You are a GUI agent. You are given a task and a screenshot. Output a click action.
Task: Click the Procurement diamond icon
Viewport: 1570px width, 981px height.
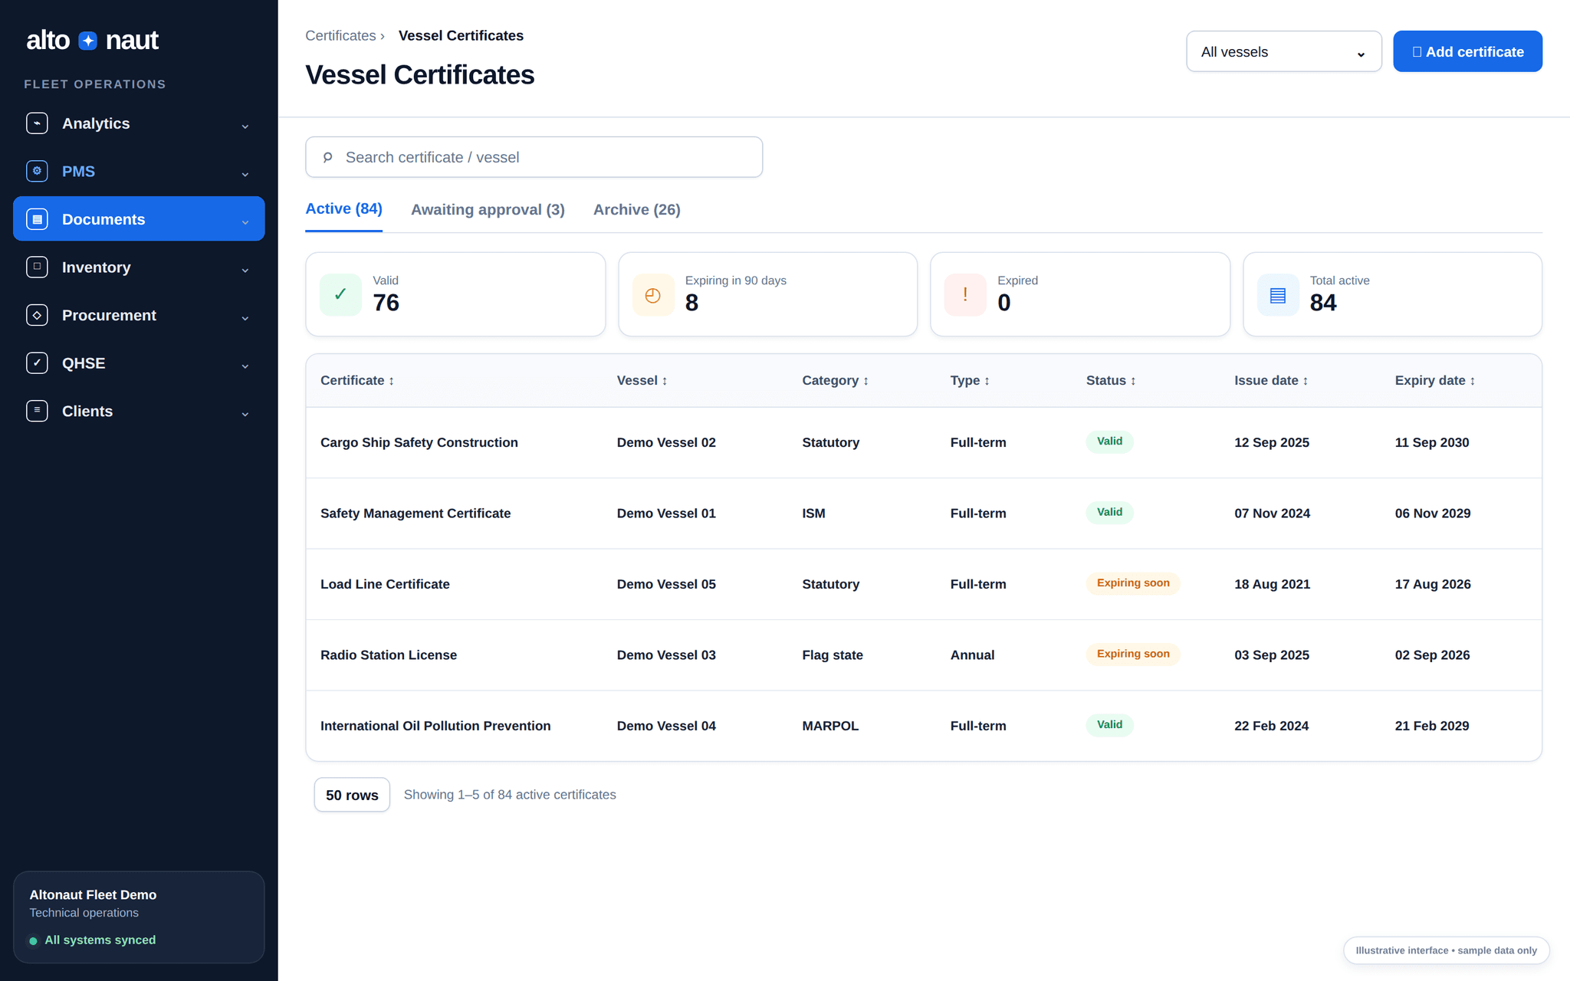37,315
